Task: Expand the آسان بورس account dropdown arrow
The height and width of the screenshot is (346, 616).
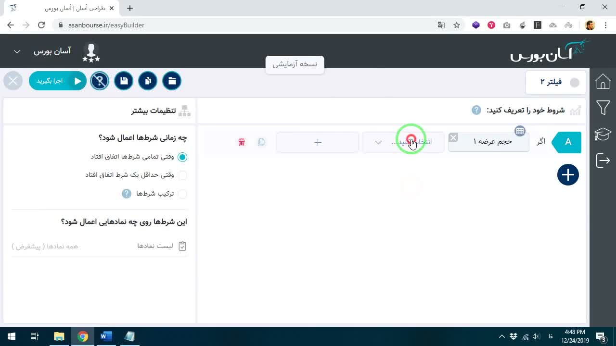Action: point(17,51)
